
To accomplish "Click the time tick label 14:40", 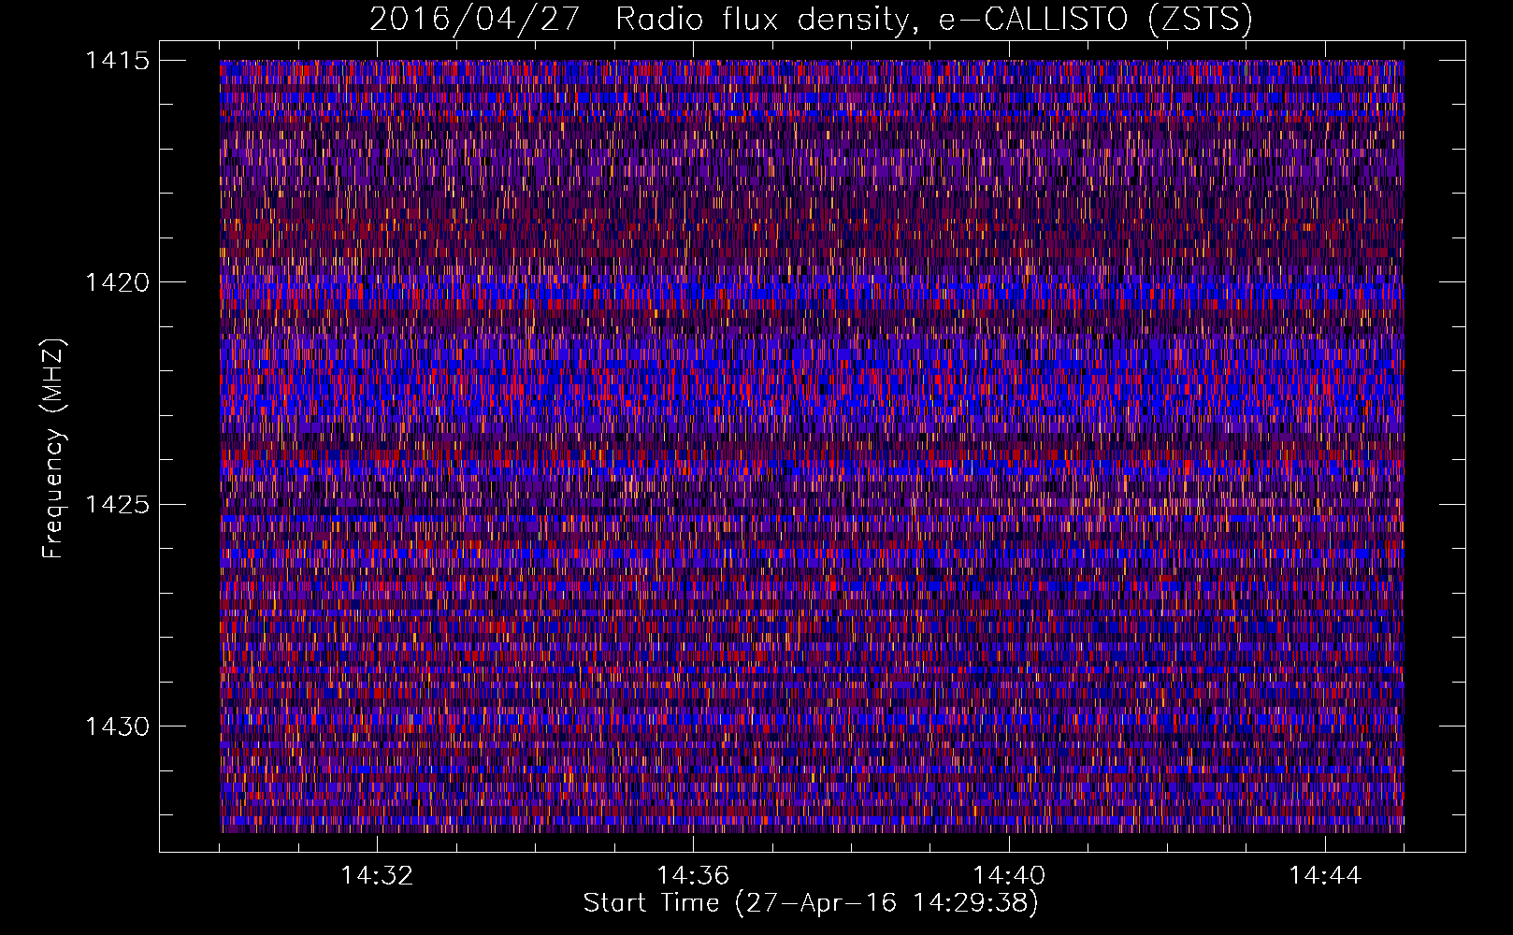I will pyautogui.click(x=1009, y=876).
